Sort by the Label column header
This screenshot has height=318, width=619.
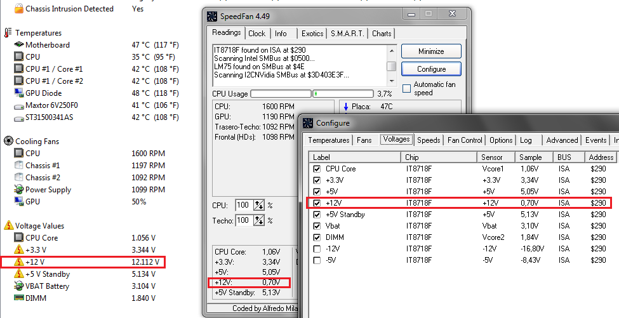point(354,157)
